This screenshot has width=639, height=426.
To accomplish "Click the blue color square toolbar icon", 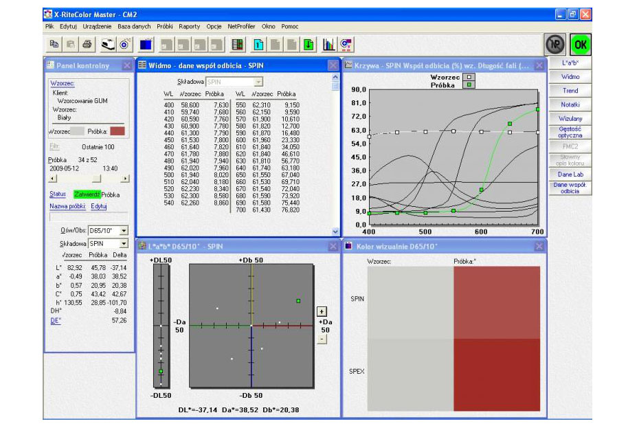I will [x=146, y=44].
